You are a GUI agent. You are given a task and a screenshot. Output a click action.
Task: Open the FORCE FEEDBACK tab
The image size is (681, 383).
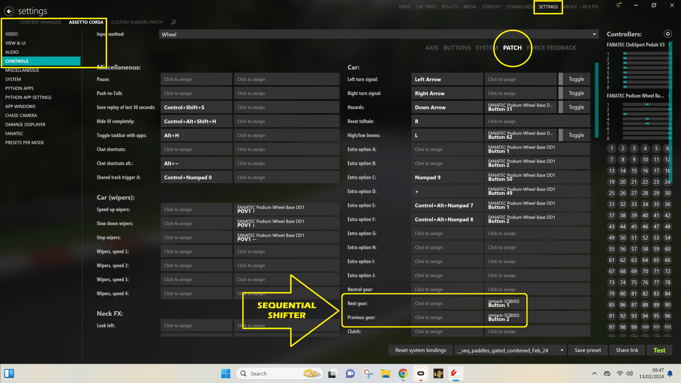(551, 48)
